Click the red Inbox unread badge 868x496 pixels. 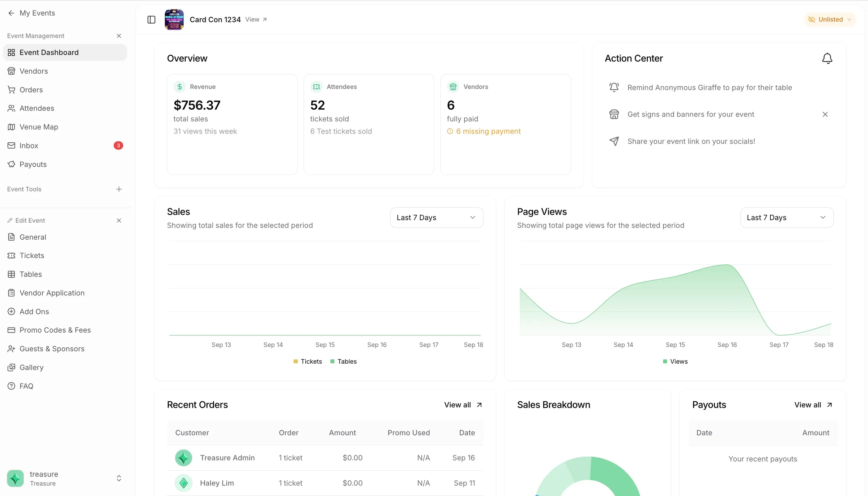[x=118, y=146]
